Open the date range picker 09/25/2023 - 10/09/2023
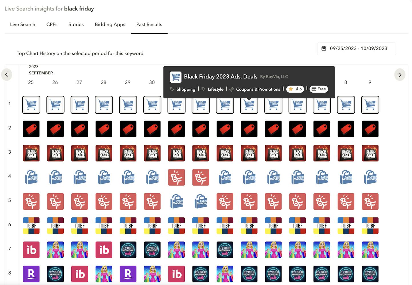 [356, 48]
